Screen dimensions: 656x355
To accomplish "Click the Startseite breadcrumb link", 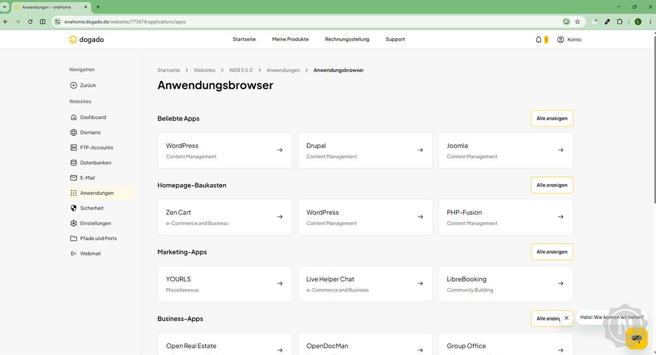I will pyautogui.click(x=169, y=70).
